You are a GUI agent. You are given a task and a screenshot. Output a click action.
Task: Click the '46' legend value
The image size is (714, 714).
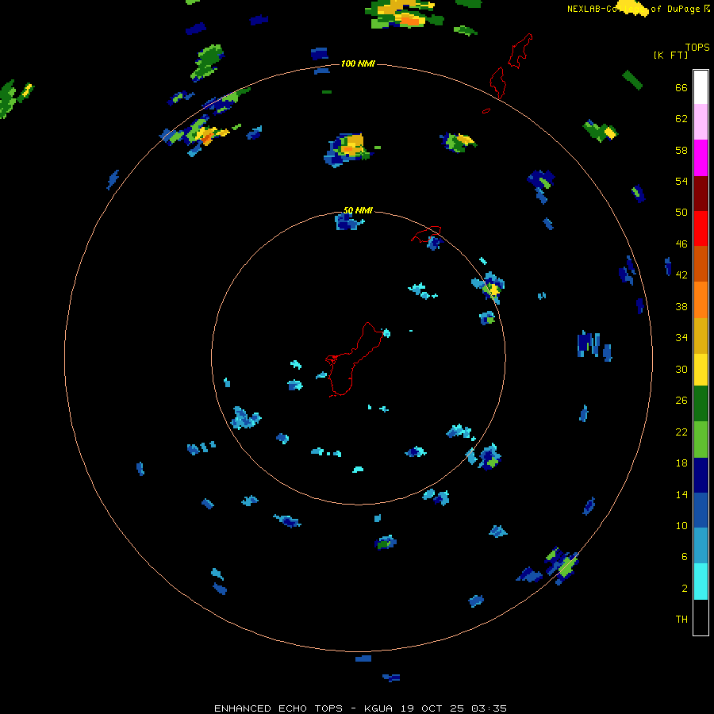point(681,244)
